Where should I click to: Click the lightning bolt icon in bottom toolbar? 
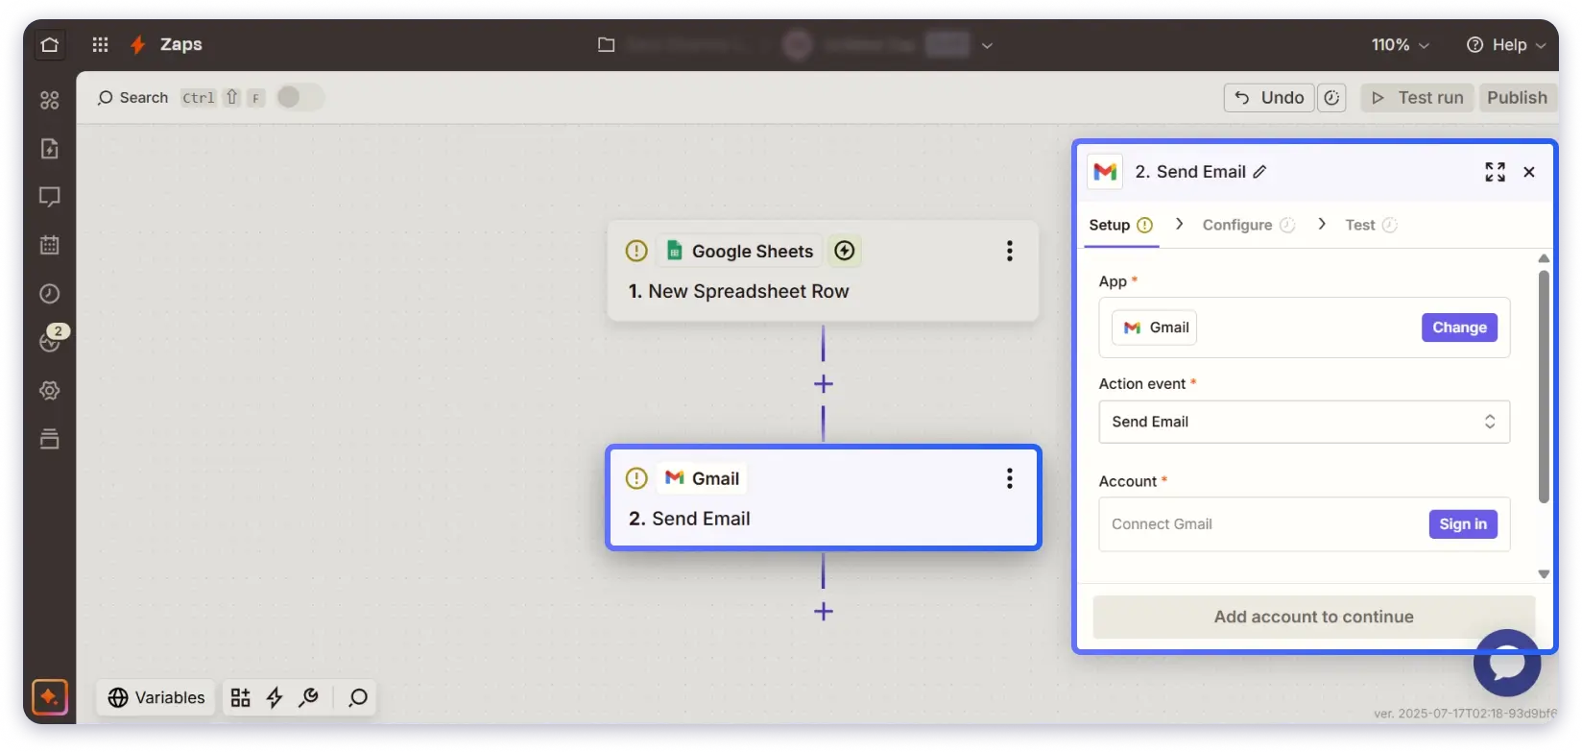coord(275,697)
